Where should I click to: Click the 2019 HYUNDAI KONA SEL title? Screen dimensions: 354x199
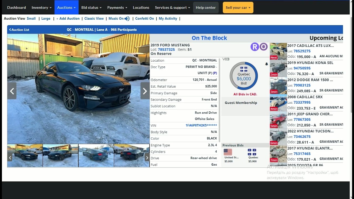click(310, 63)
